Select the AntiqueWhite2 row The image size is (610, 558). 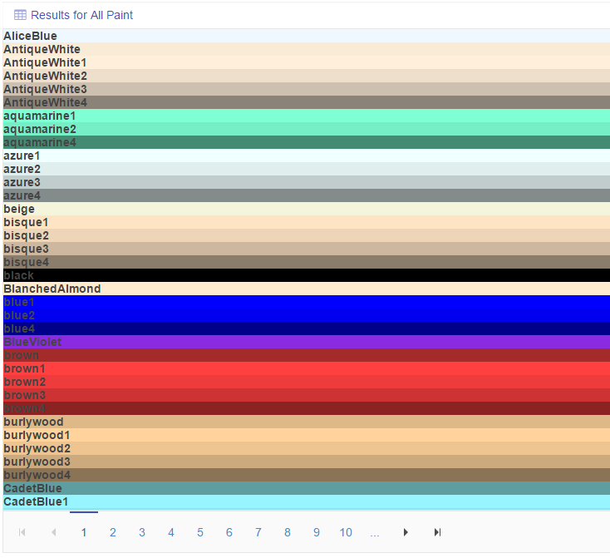307,76
